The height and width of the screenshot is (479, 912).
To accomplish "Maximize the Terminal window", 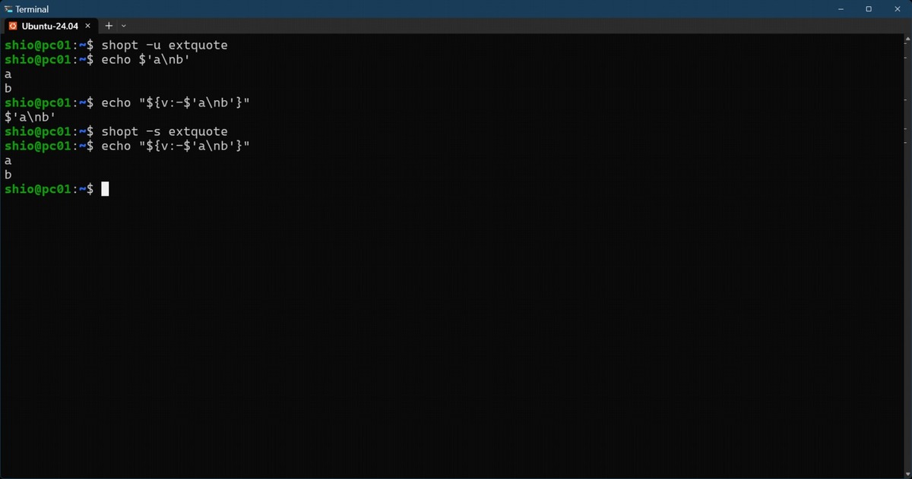I will (x=869, y=9).
